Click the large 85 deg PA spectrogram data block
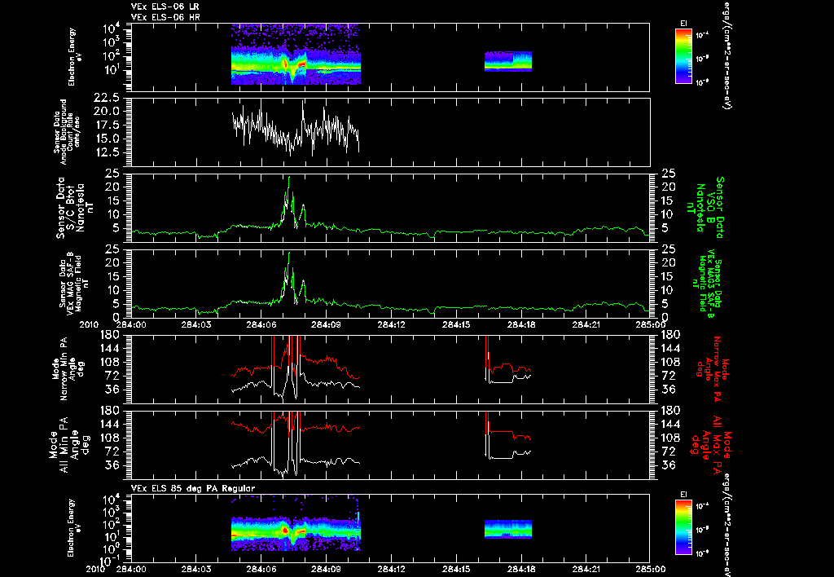 click(x=296, y=524)
